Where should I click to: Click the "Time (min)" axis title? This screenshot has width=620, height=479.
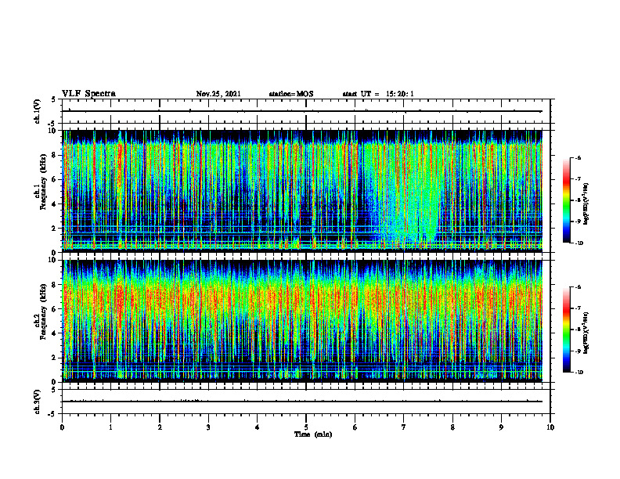coord(313,434)
